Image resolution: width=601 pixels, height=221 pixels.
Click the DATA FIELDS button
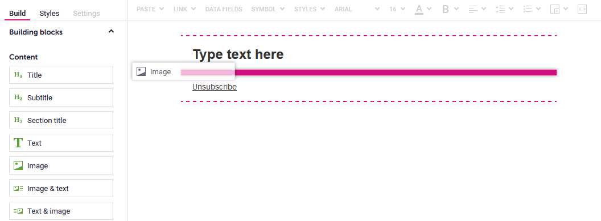tap(224, 9)
